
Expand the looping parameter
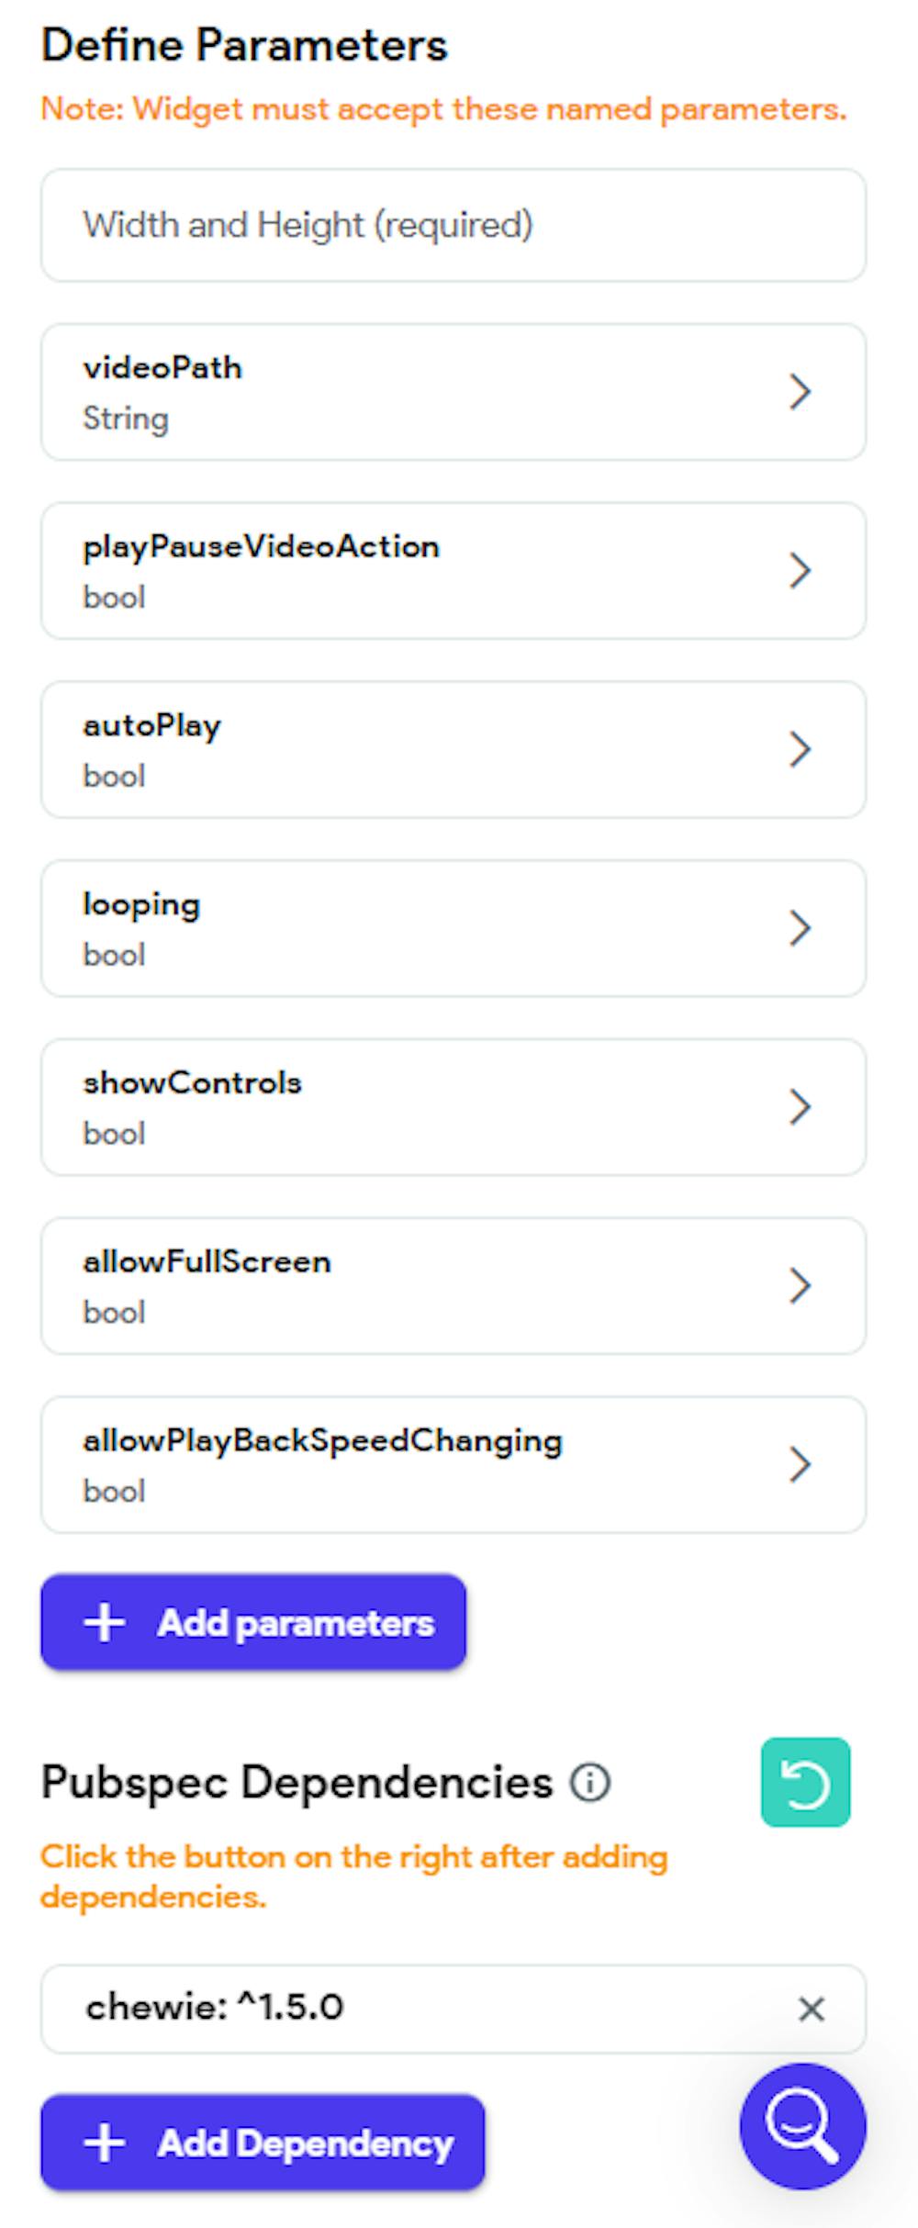801,928
